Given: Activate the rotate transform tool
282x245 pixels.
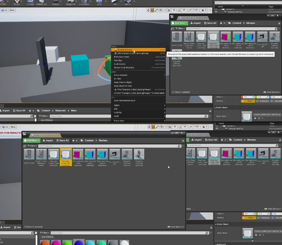Looking at the screenshot, I should [152, 10].
